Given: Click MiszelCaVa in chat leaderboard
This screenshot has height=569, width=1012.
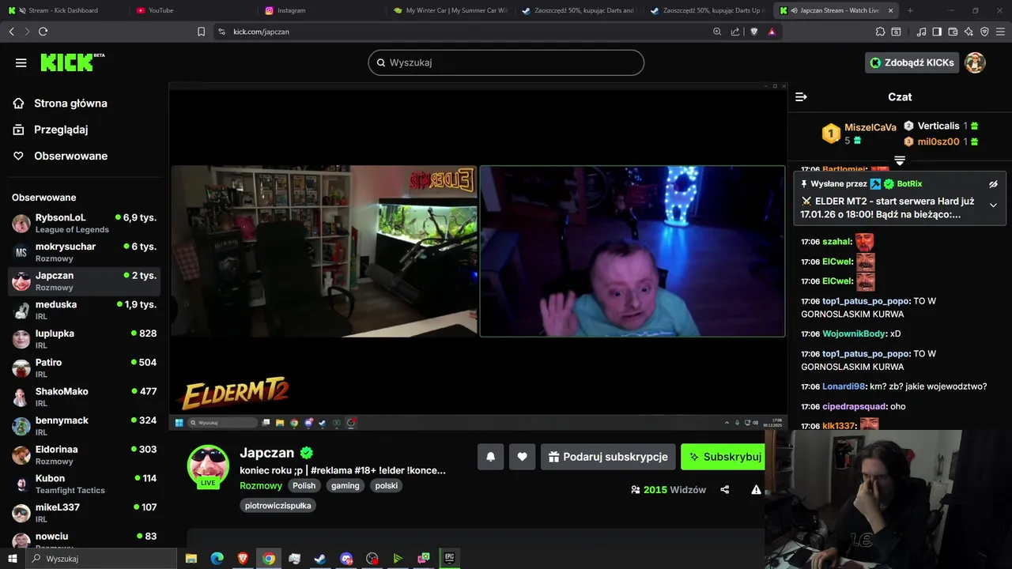Looking at the screenshot, I should [x=870, y=127].
